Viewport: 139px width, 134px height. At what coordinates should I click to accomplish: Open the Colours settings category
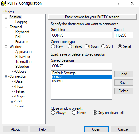pyautogui.click(x=21, y=71)
